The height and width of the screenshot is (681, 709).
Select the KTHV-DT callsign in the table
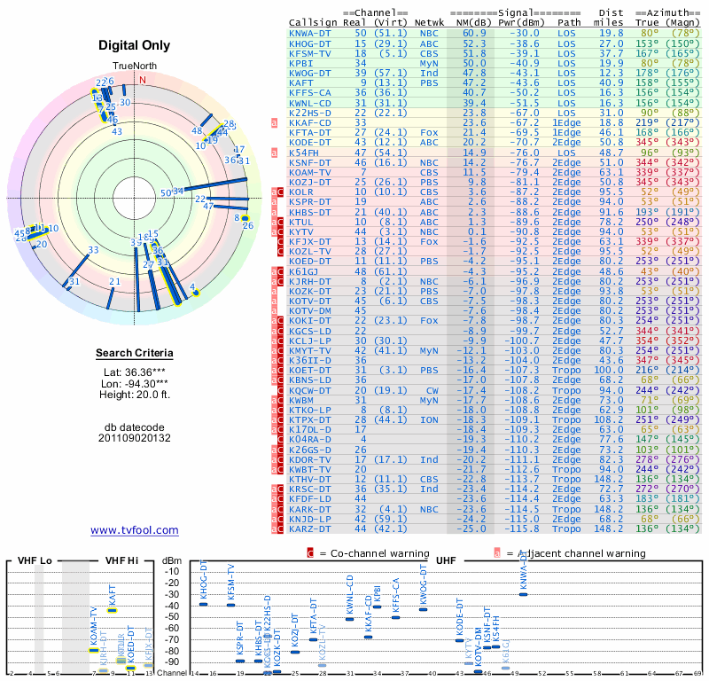coord(309,479)
